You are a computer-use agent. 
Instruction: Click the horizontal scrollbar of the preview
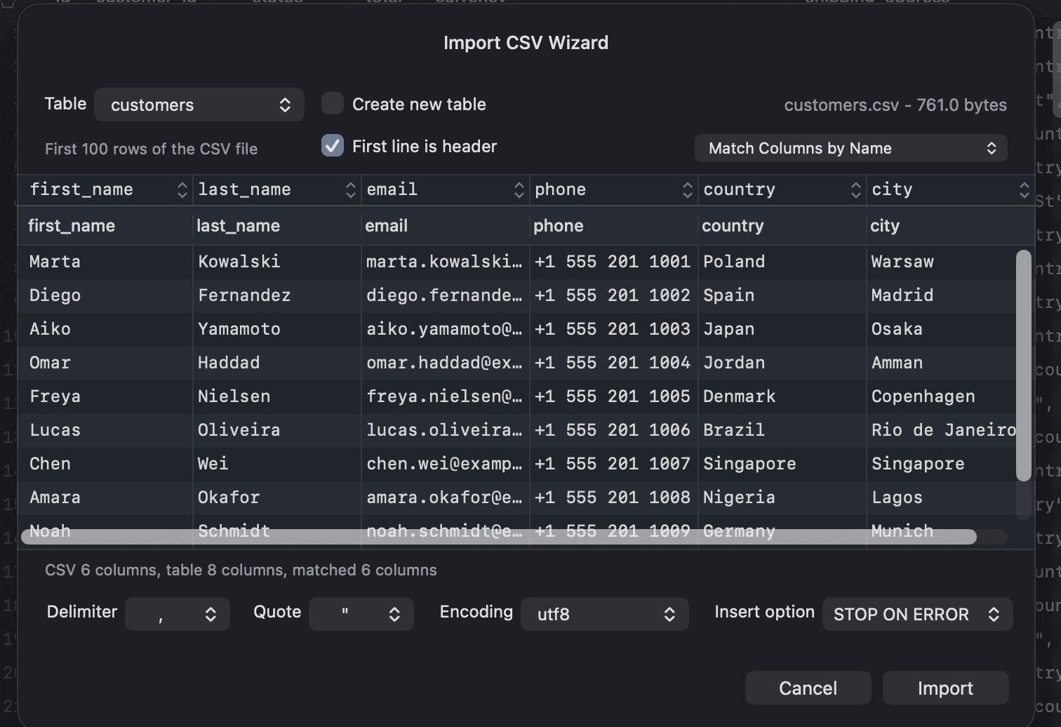[499, 537]
